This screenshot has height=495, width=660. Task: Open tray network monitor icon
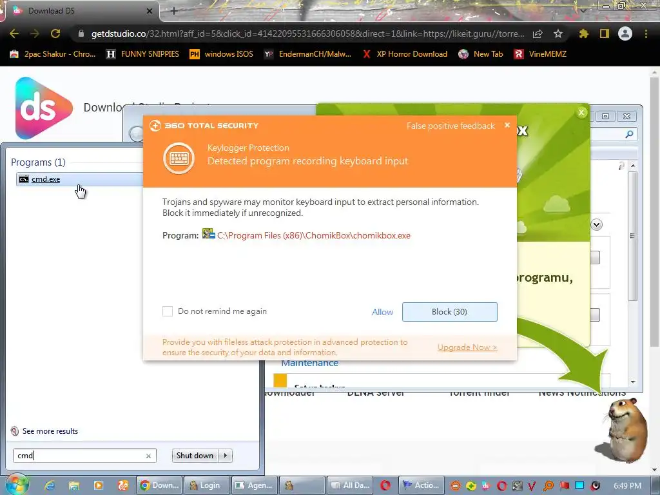(579, 486)
